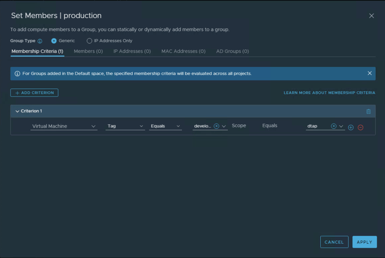This screenshot has width=385, height=258.
Task: Clear the dtap scope value
Action: tap(333, 126)
